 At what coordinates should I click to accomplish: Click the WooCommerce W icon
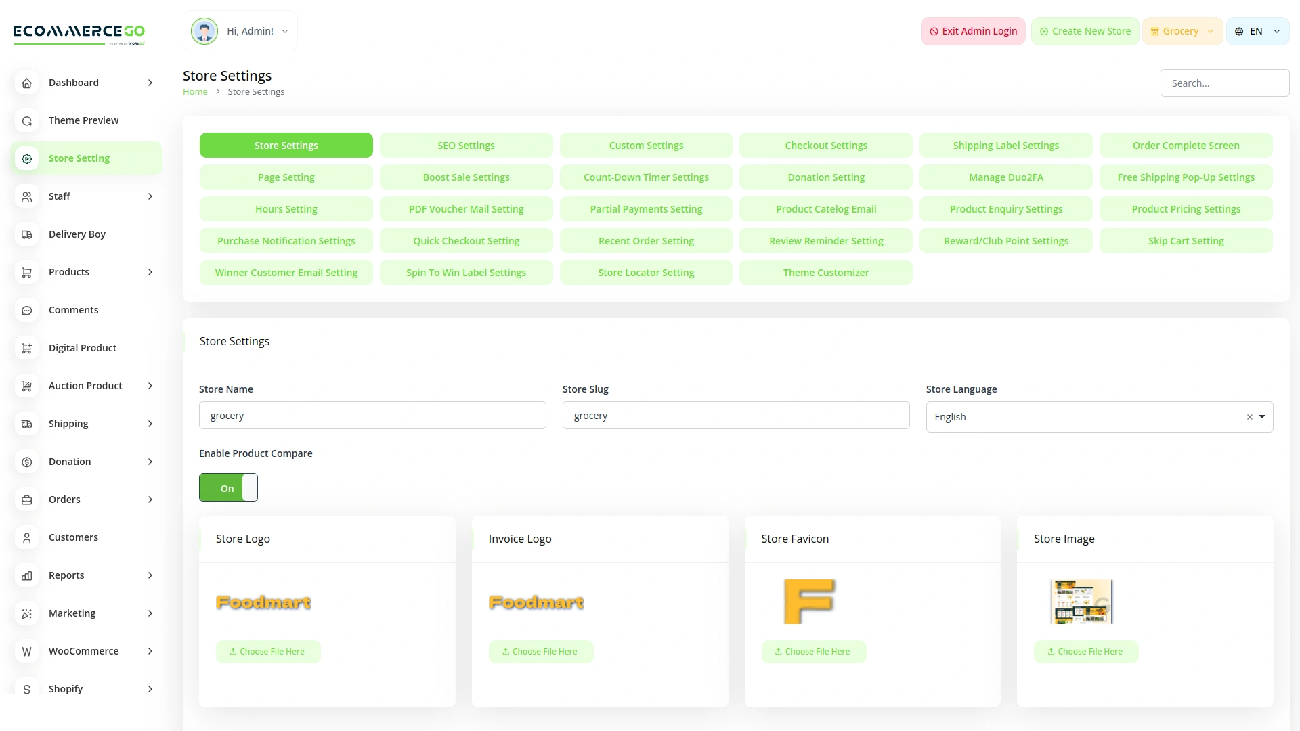point(27,651)
